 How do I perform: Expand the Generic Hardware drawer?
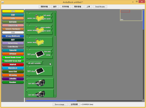pos(13,29)
